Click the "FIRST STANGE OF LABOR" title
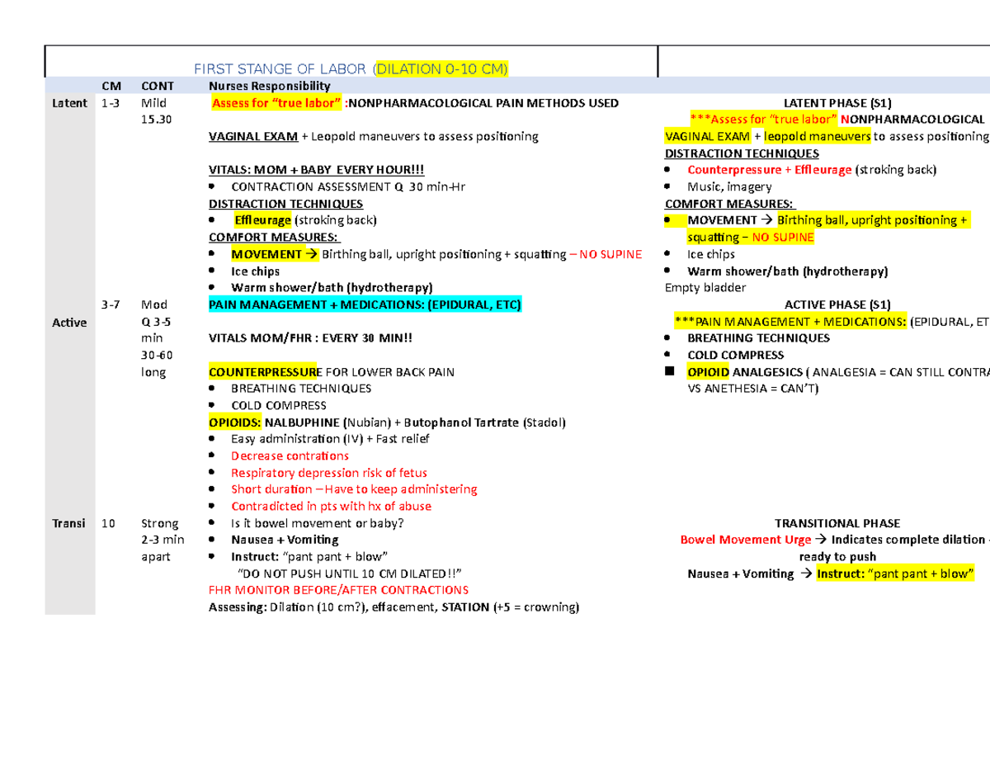The height and width of the screenshot is (765, 990). pyautogui.click(x=280, y=68)
